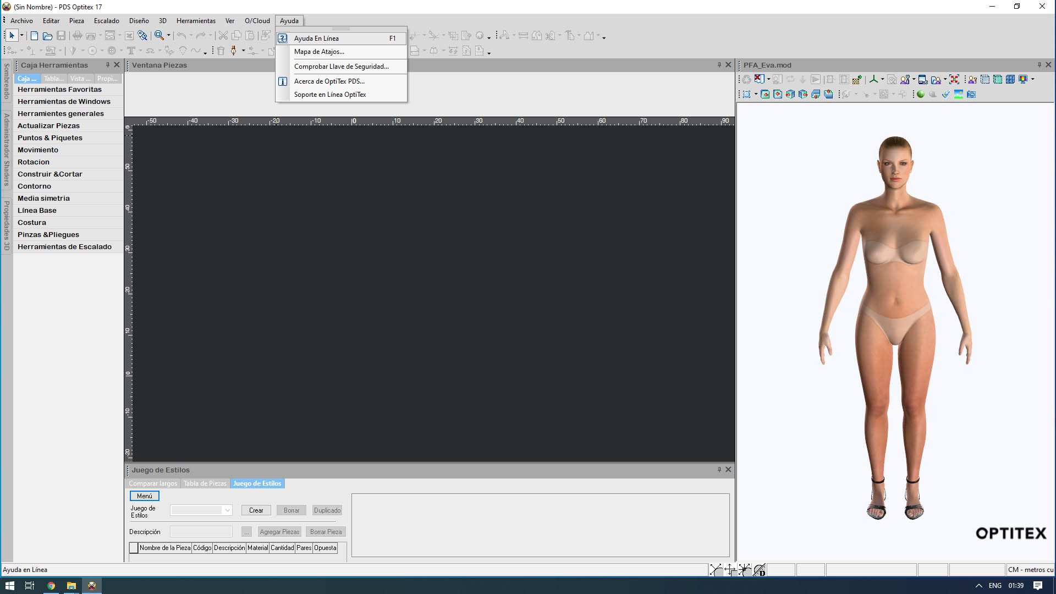Screen dimensions: 1056x594
Task: Click the zoom magnifier tool icon
Action: (159, 36)
